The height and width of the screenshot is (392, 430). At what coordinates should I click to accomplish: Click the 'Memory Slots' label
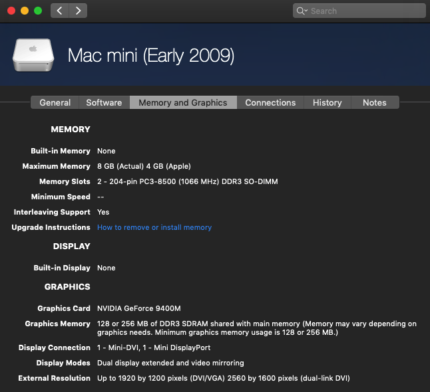coord(65,181)
